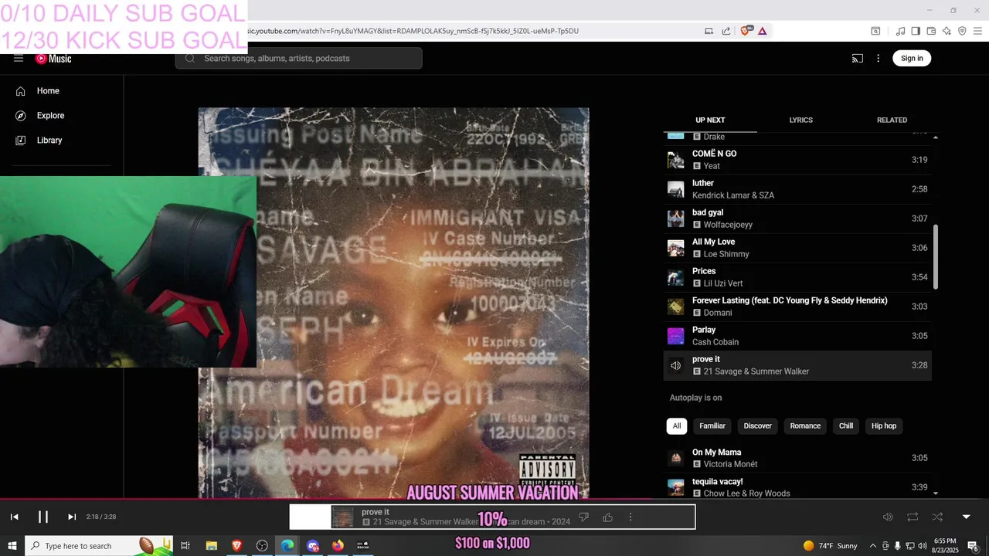
Task: Select the Discover filter chip
Action: click(758, 426)
